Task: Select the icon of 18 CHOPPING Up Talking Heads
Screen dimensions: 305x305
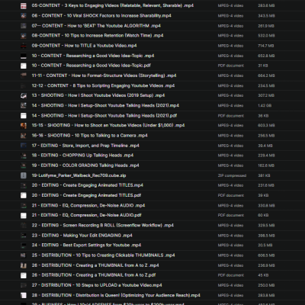Action: tap(24, 156)
